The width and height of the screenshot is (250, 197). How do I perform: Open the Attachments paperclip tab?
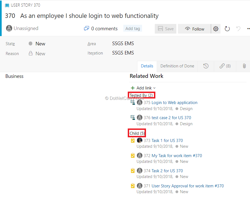click(244, 66)
